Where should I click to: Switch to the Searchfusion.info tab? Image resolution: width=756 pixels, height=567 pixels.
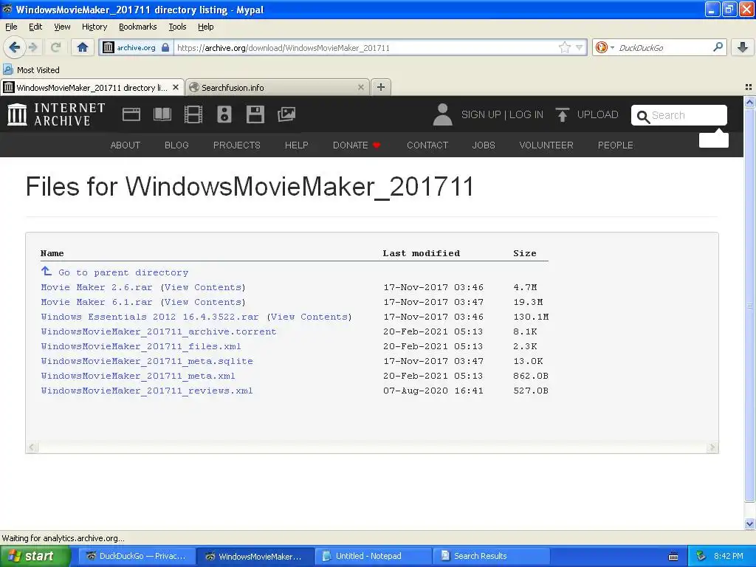tap(278, 87)
